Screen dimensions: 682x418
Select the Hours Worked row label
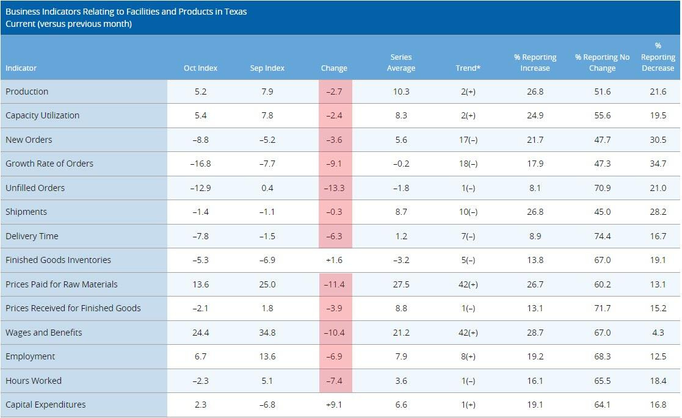[x=34, y=381]
